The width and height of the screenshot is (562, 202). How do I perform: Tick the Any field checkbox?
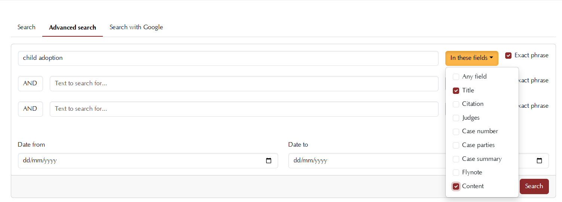coord(456,77)
